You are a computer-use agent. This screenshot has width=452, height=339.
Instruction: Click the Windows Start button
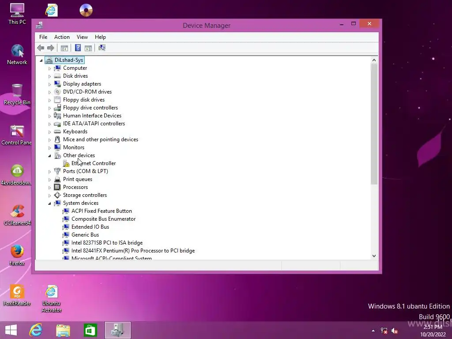pyautogui.click(x=11, y=330)
